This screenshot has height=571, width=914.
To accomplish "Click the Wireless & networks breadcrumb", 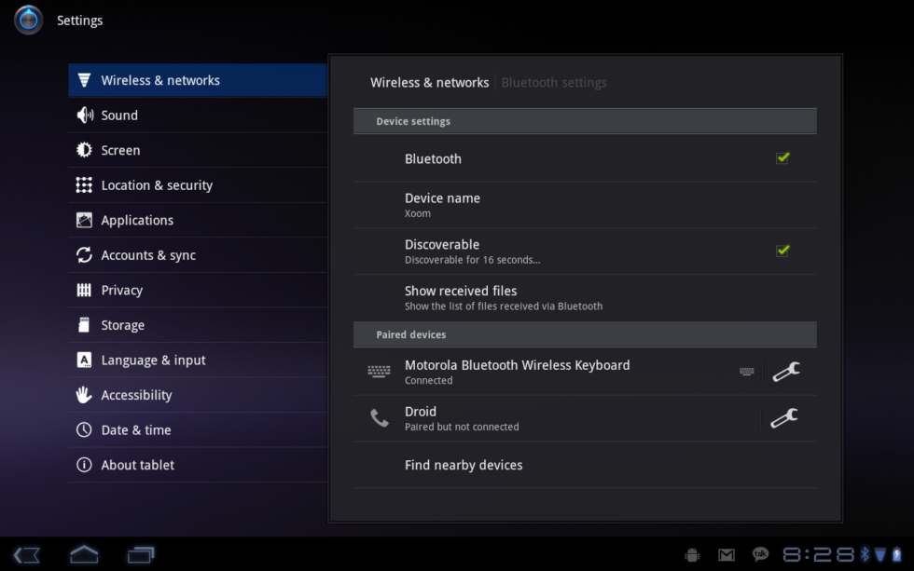I will [429, 83].
